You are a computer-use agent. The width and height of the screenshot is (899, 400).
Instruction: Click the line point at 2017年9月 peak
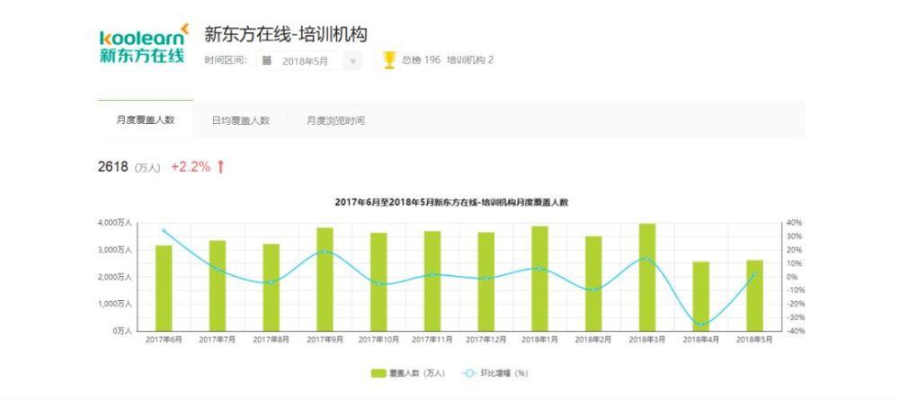pyautogui.click(x=325, y=251)
